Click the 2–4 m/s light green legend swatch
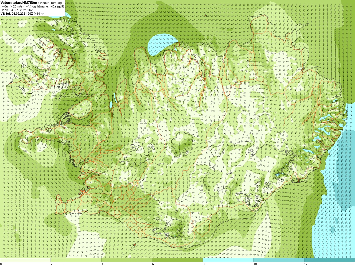The width and height of the screenshot is (355, 266). pos(76,260)
